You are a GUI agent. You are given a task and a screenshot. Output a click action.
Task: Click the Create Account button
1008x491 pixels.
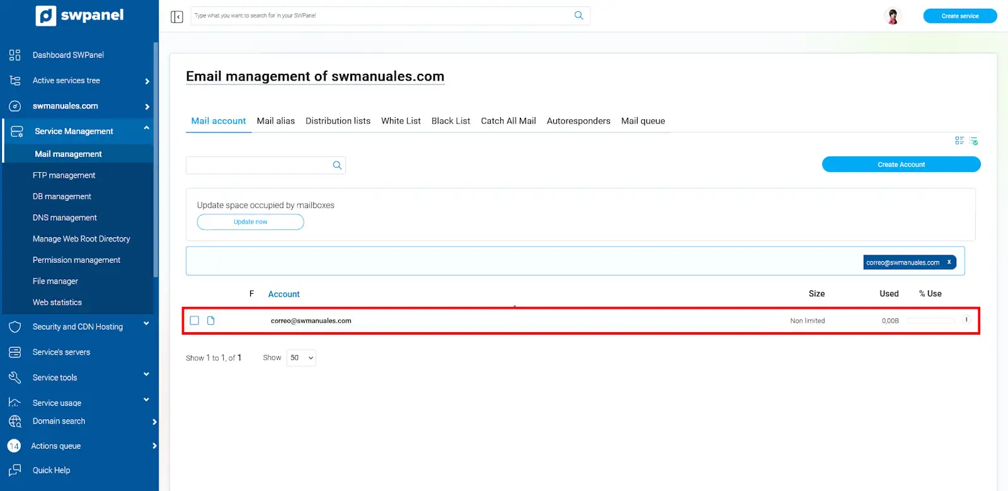pyautogui.click(x=901, y=165)
